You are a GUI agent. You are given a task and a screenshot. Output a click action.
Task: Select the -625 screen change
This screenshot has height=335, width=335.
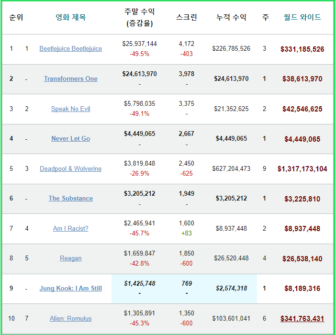[x=187, y=173]
